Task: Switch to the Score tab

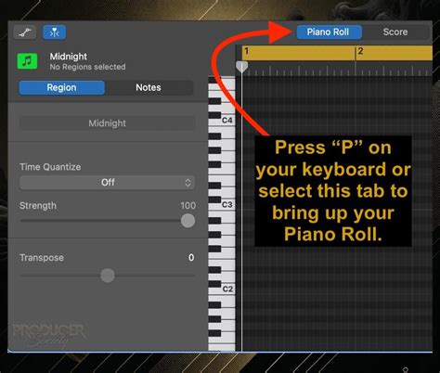Action: click(x=395, y=32)
